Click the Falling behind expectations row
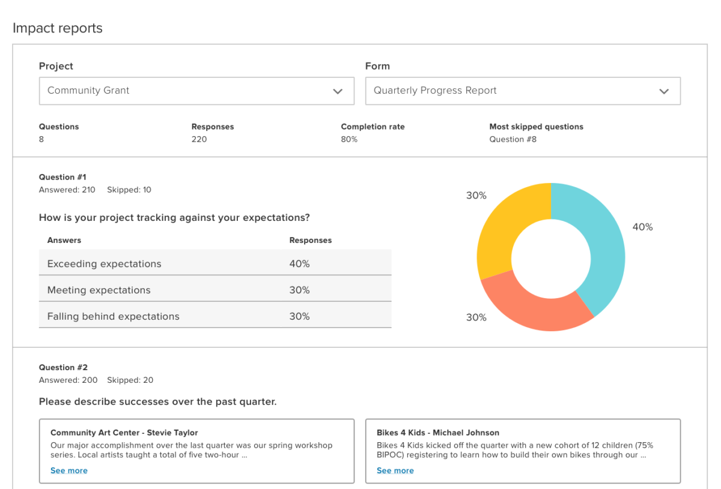The width and height of the screenshot is (721, 489). (x=215, y=316)
